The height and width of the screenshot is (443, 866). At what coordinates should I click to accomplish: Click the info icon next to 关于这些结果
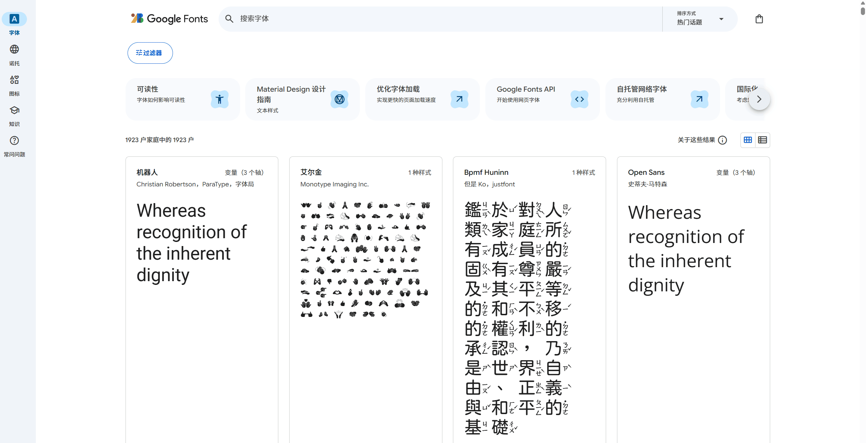[x=722, y=140]
